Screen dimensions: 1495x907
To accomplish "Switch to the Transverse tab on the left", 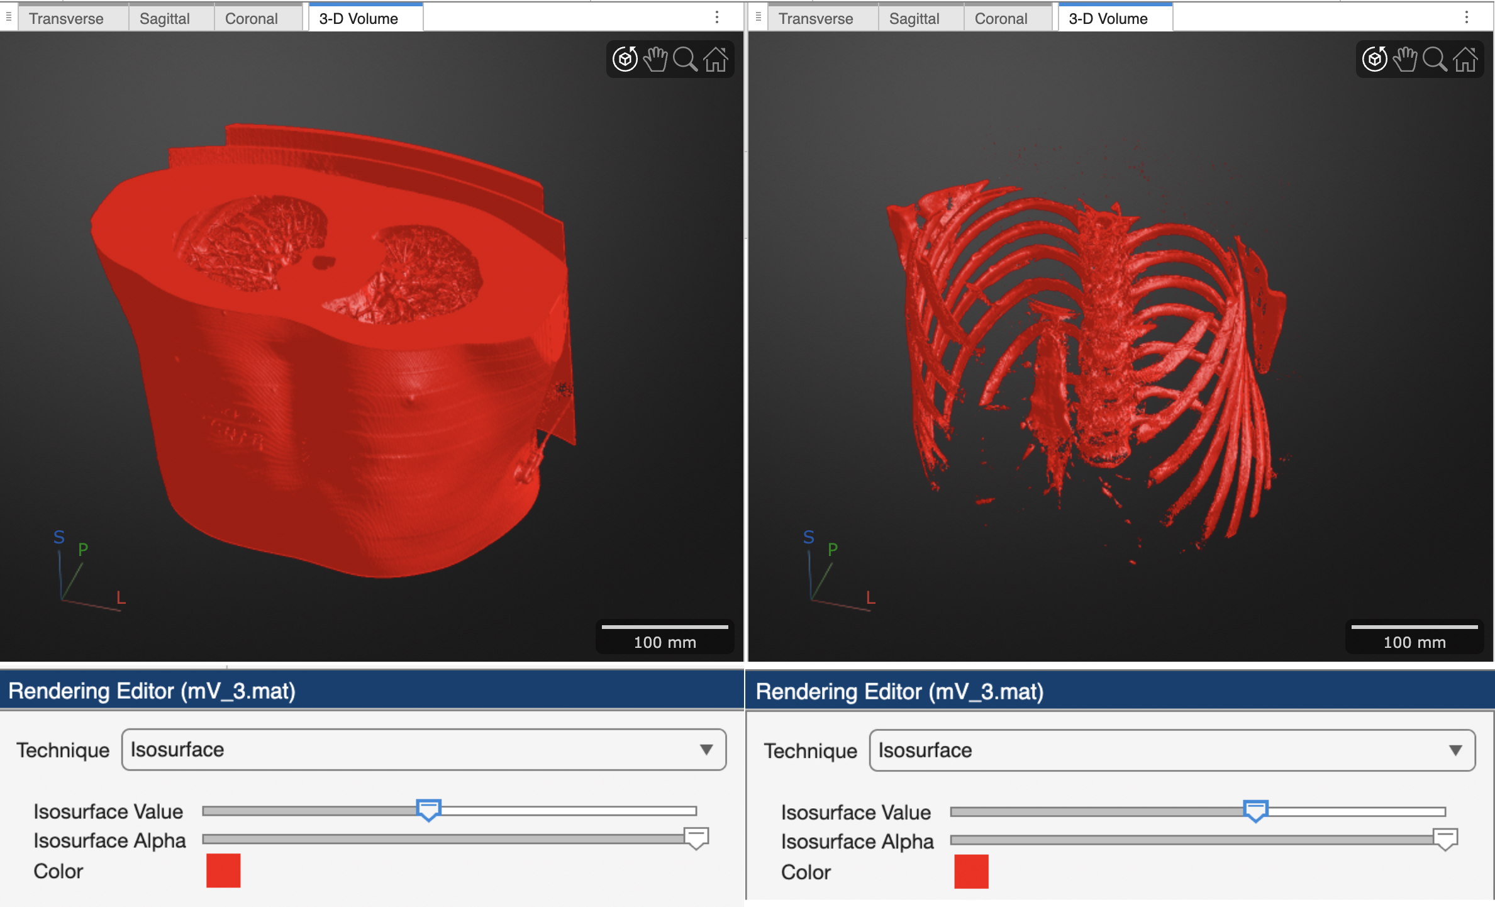I will pyautogui.click(x=66, y=18).
